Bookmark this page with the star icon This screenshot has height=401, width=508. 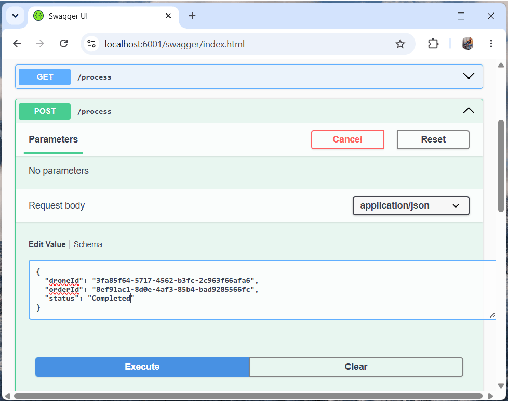[400, 44]
